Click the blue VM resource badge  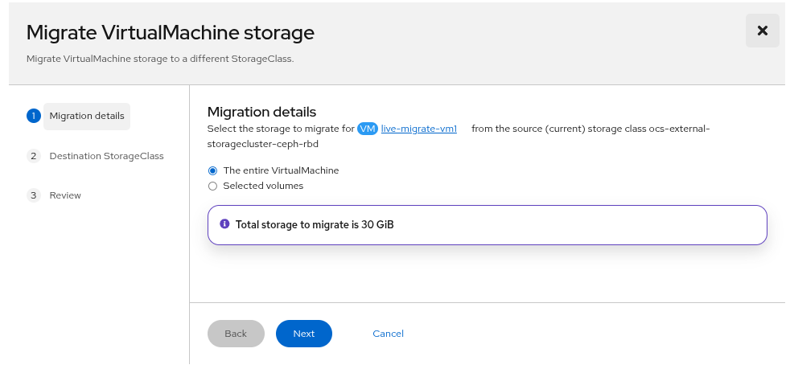367,129
